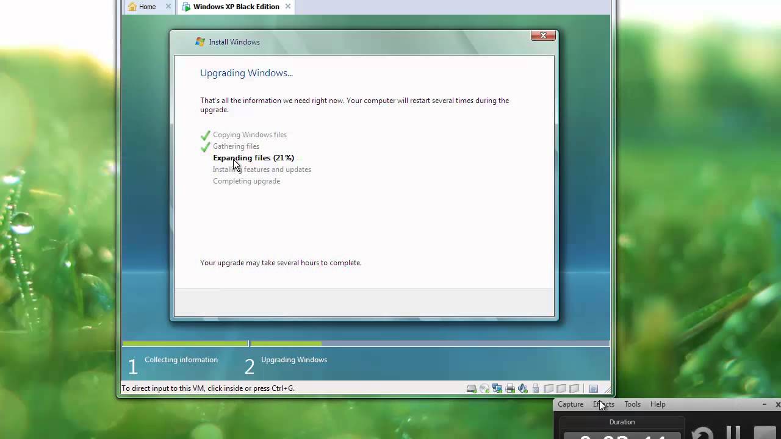Click the resize grip at VM window corner
The height and width of the screenshot is (439, 781).
pos(606,390)
